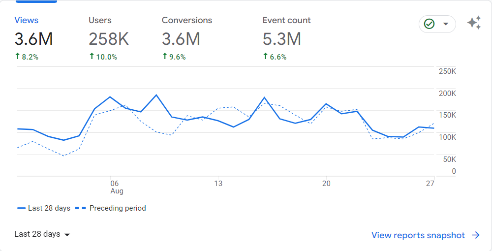Open the sparkle Insights icon
Viewport: 492px width, 251px height.
(474, 23)
